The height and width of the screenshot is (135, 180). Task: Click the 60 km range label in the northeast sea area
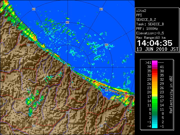(x=101, y=9)
